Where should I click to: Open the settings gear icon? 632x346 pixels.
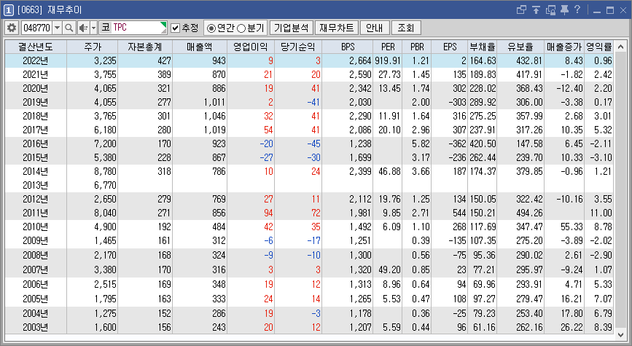[12, 28]
